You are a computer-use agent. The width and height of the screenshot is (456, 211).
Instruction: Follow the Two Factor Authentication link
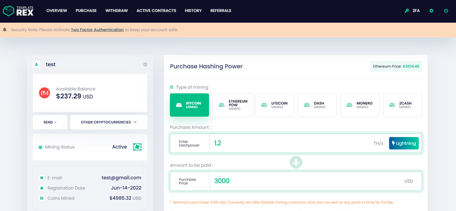[97, 30]
